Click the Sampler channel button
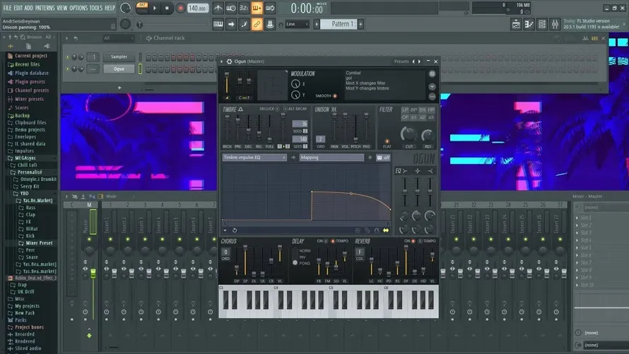 (x=119, y=57)
